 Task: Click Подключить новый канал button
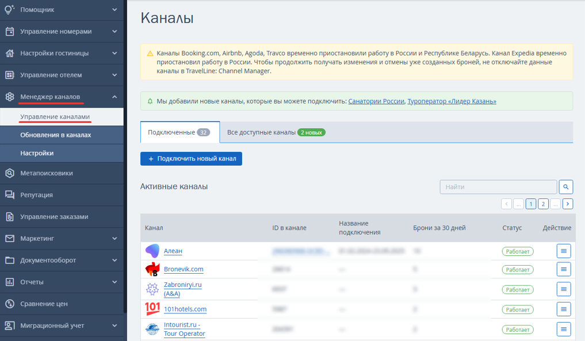tap(191, 159)
